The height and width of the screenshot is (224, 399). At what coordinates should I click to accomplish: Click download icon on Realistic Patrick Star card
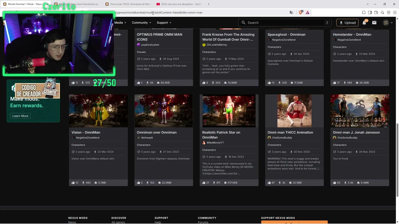coord(214,183)
